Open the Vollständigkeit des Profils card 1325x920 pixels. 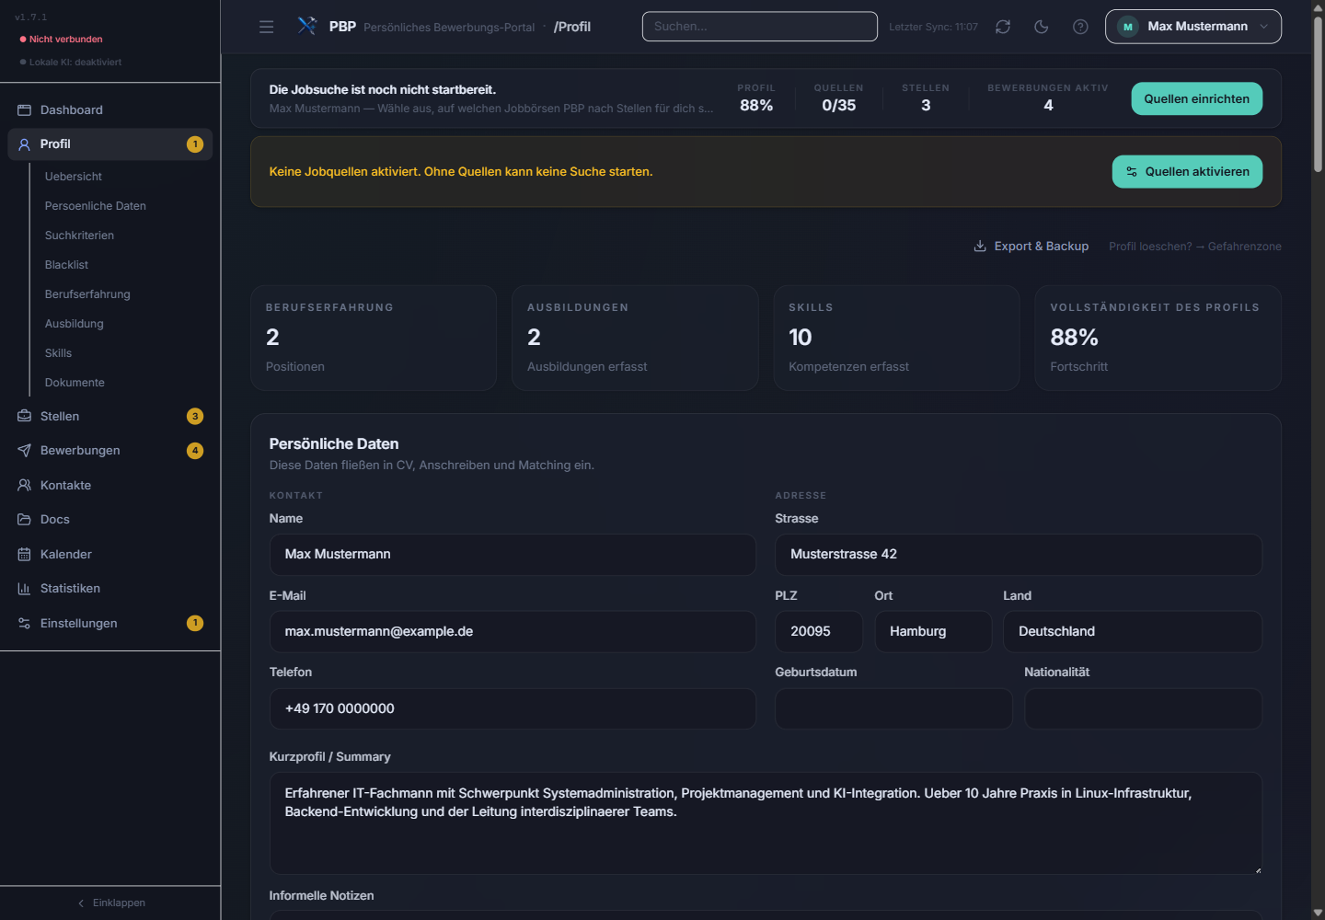(1158, 338)
